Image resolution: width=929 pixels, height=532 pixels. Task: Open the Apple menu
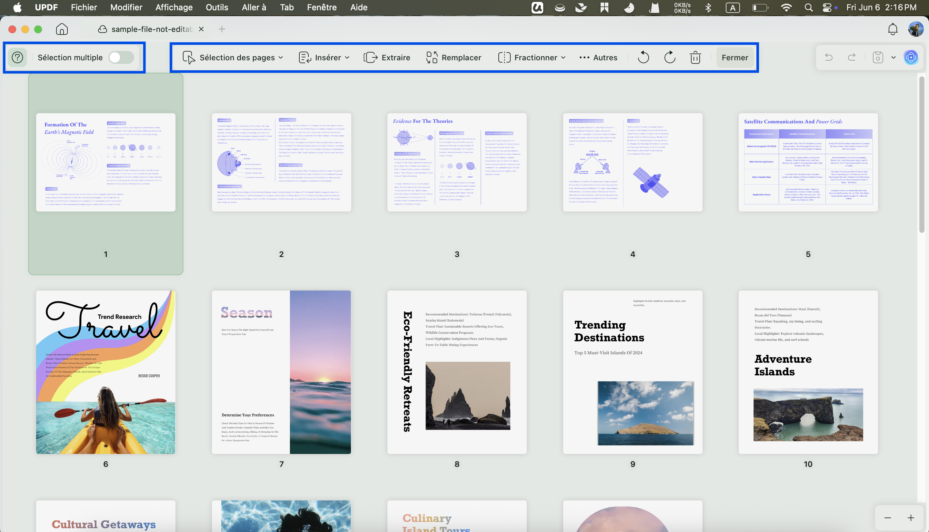pyautogui.click(x=17, y=7)
